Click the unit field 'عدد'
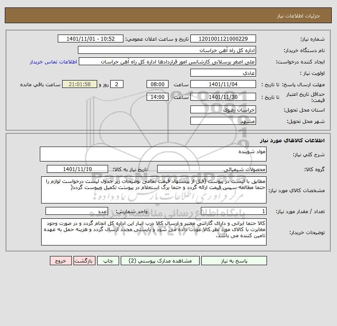This screenshot has height=326, width=337. click(x=77, y=211)
